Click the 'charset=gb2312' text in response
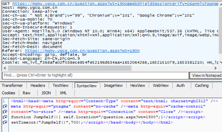This screenshot has width=222, height=132. (188, 101)
